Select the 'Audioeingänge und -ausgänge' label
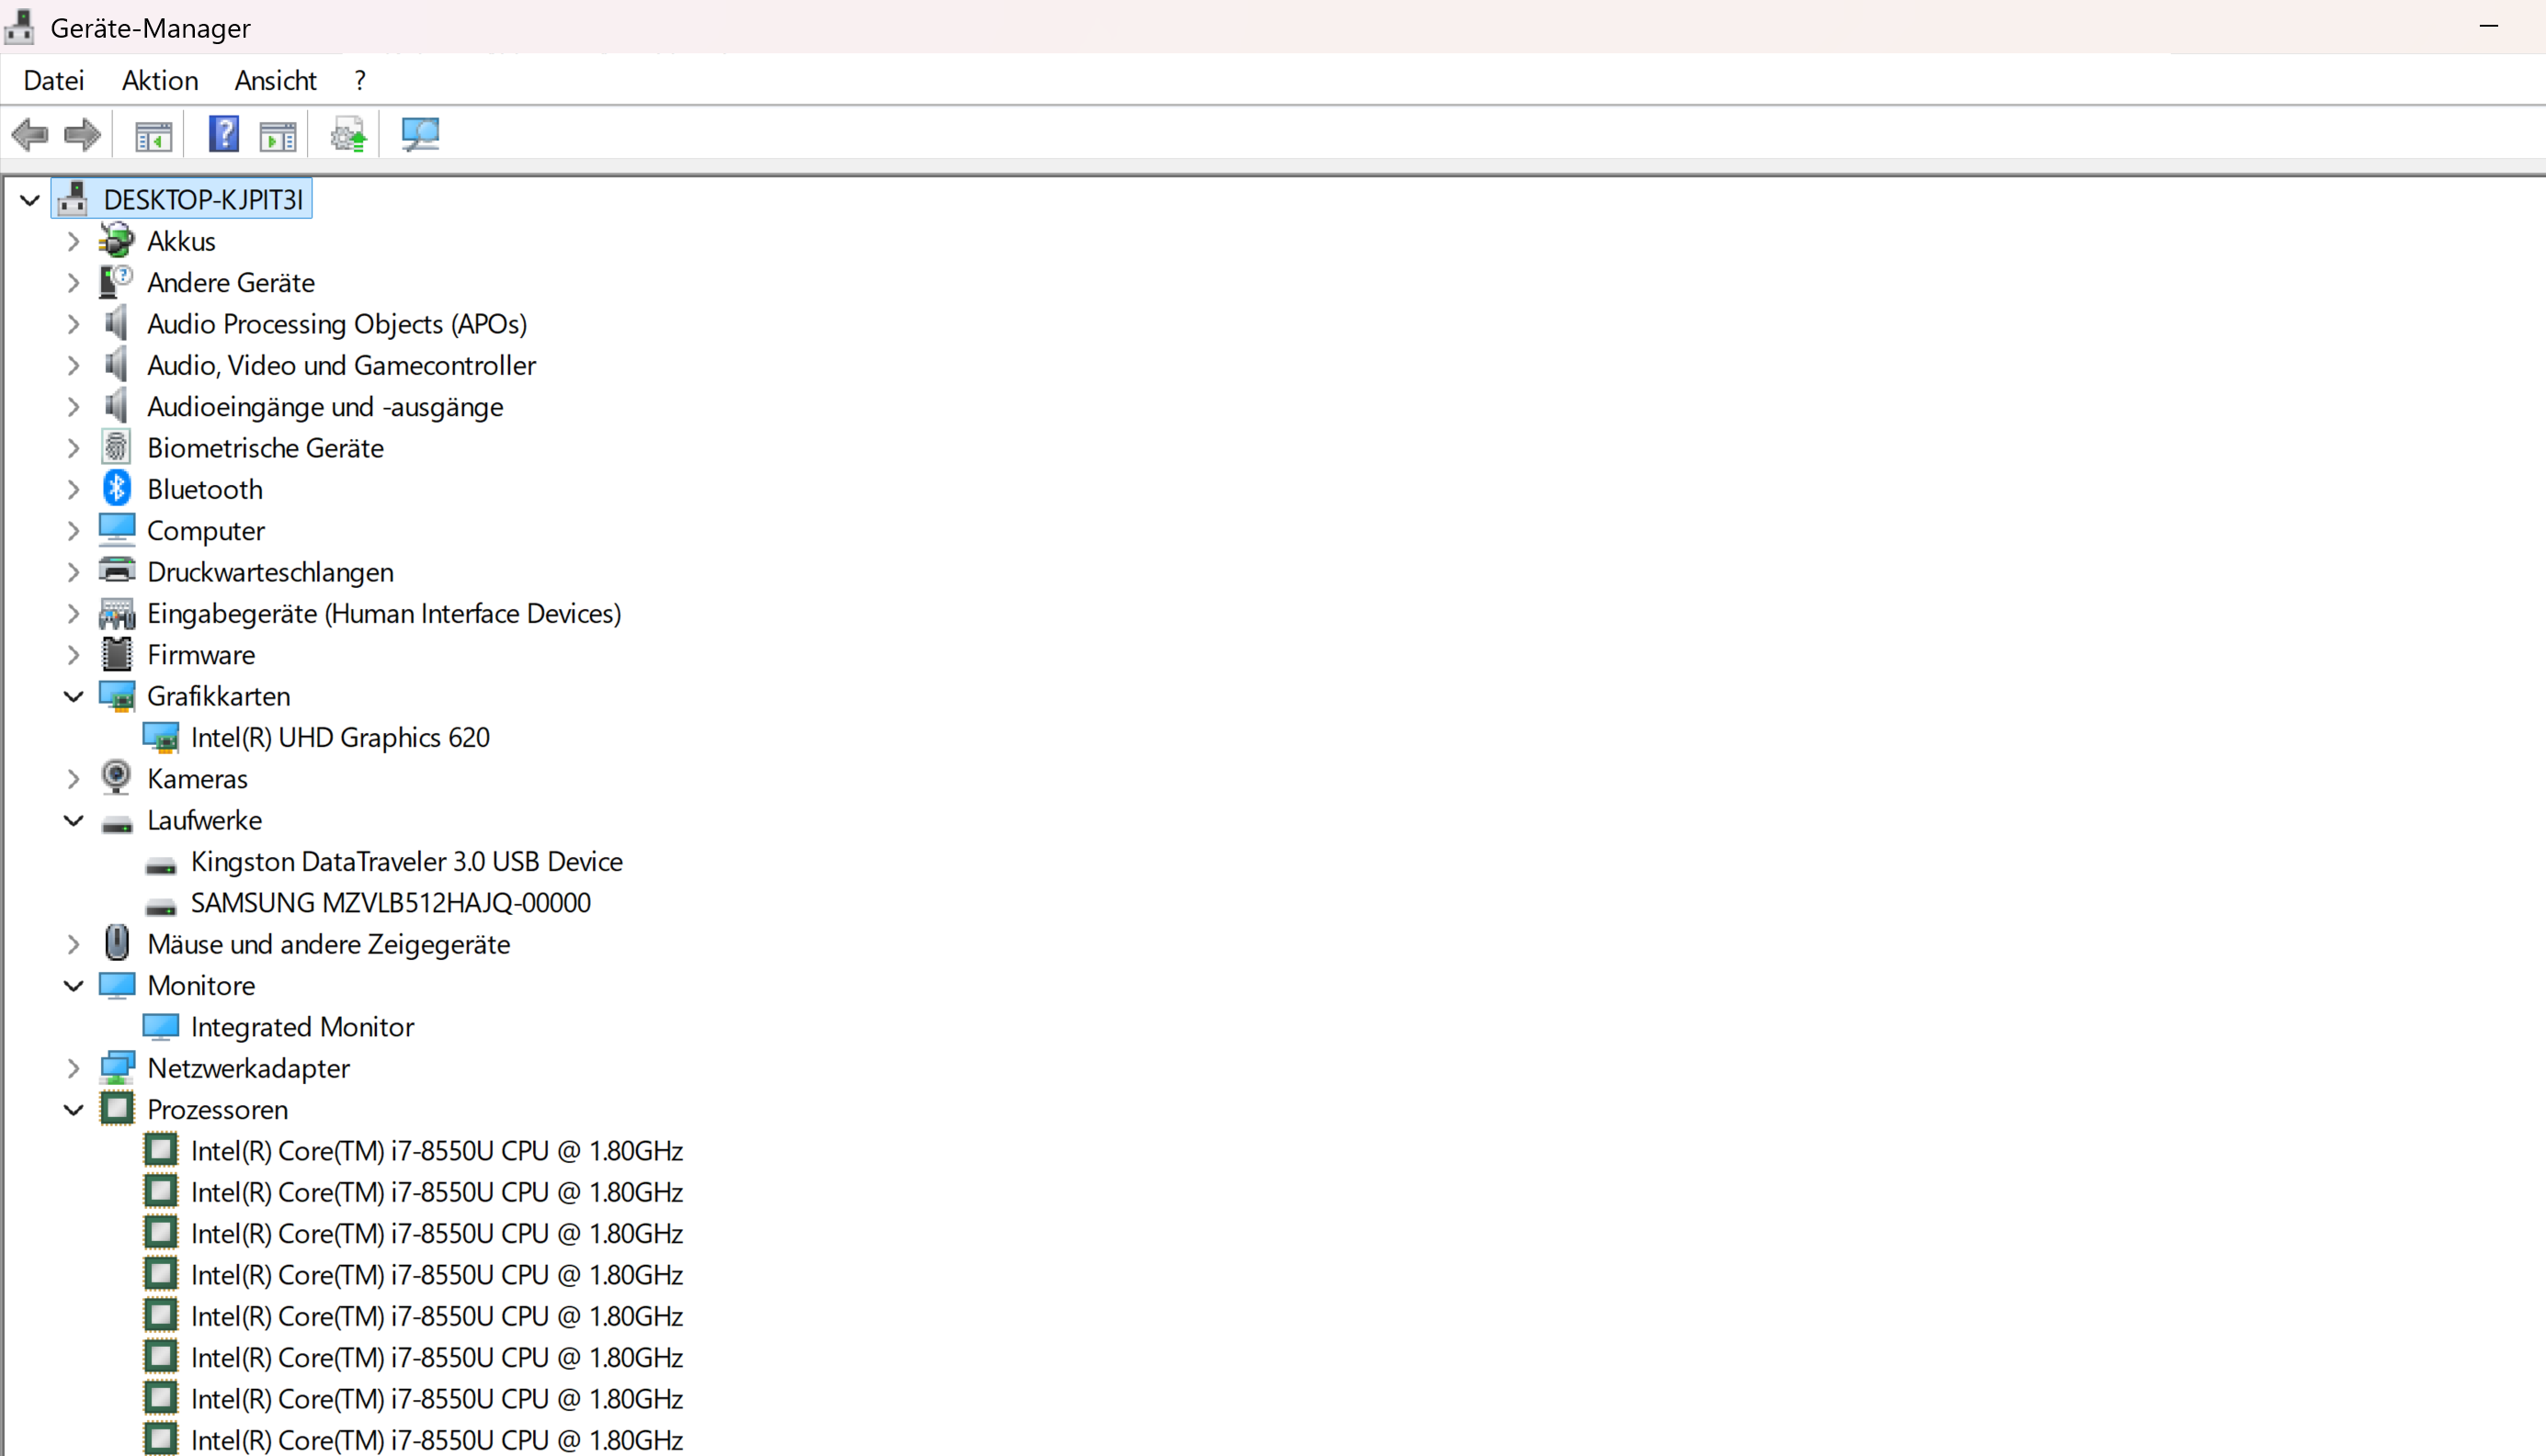 (x=325, y=407)
